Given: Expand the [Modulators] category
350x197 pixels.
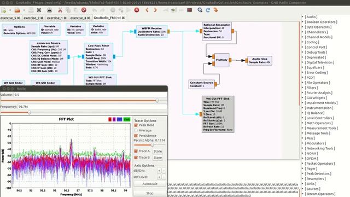Looking at the screenshot, I should tap(302, 143).
